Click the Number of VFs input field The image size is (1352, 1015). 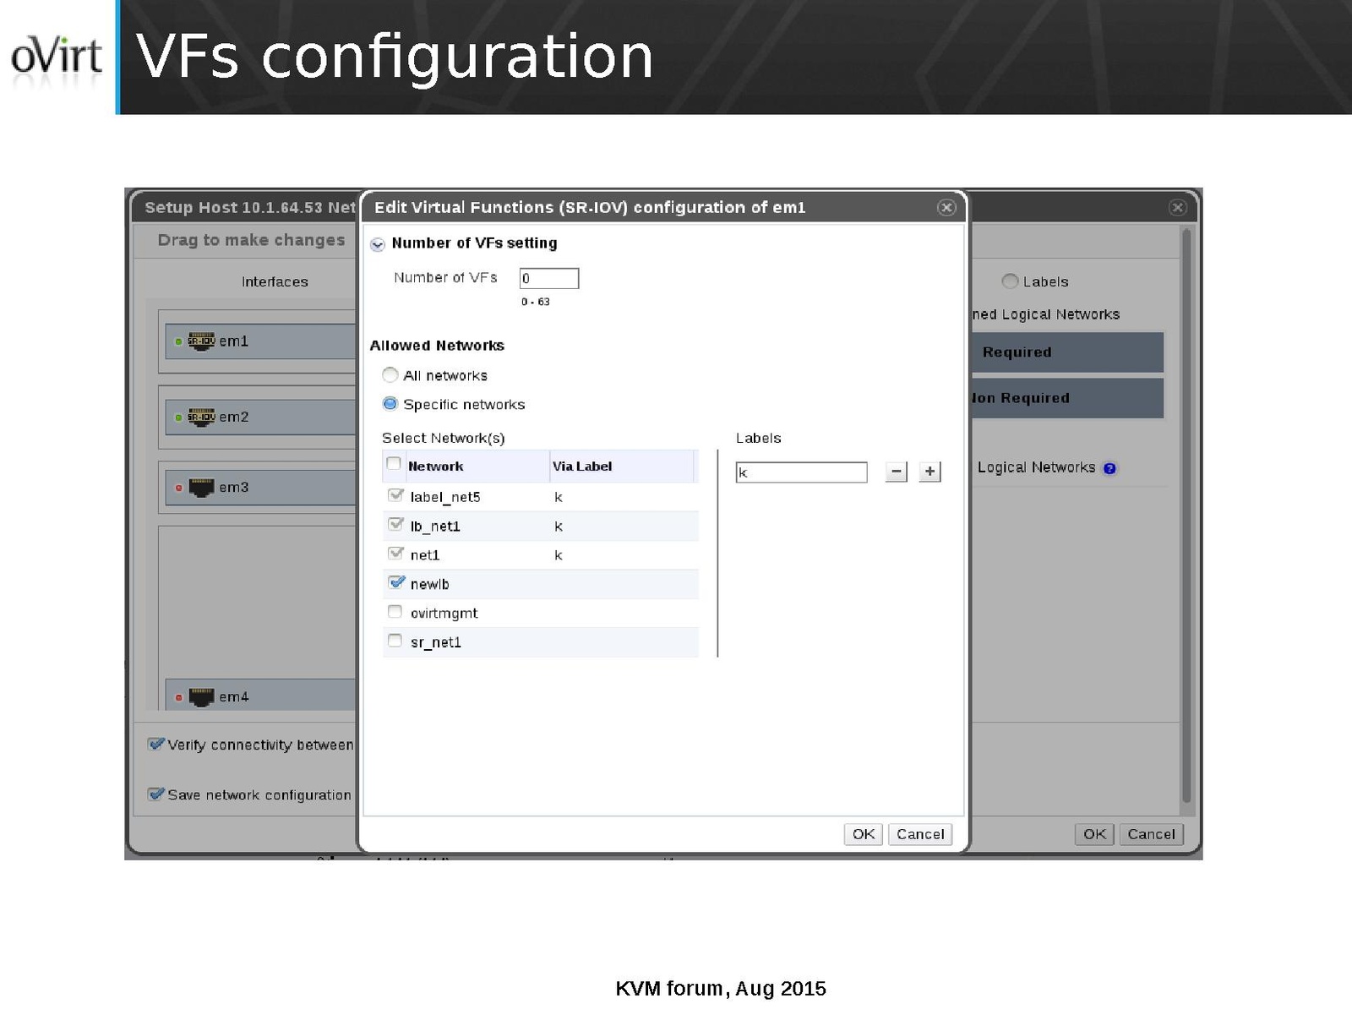[x=548, y=278]
